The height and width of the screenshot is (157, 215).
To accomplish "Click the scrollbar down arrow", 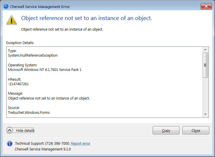I will (x=205, y=114).
